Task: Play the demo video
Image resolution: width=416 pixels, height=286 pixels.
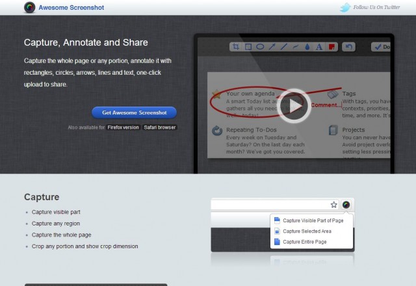Action: [x=294, y=105]
